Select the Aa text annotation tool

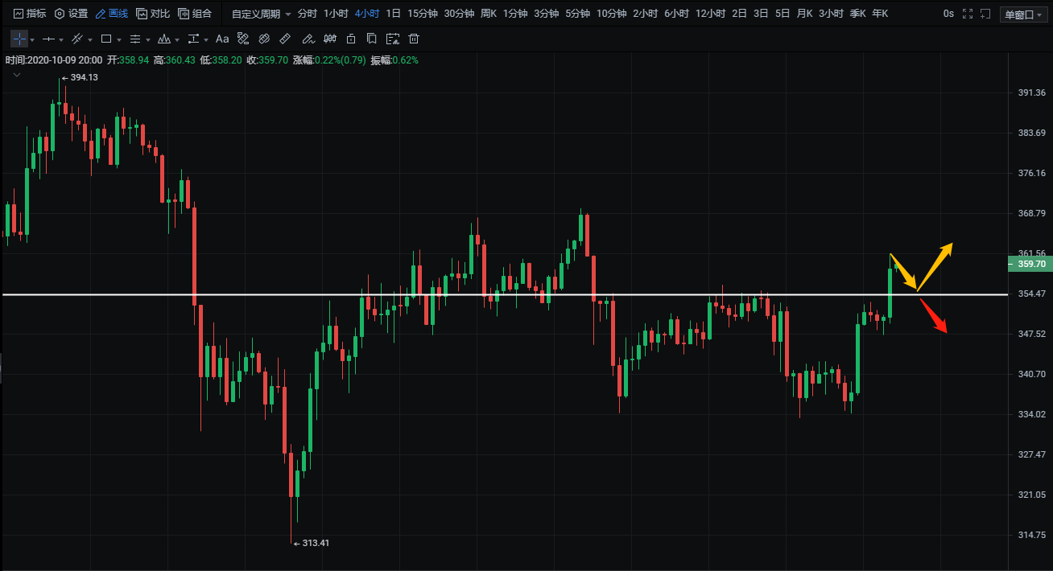click(x=222, y=39)
